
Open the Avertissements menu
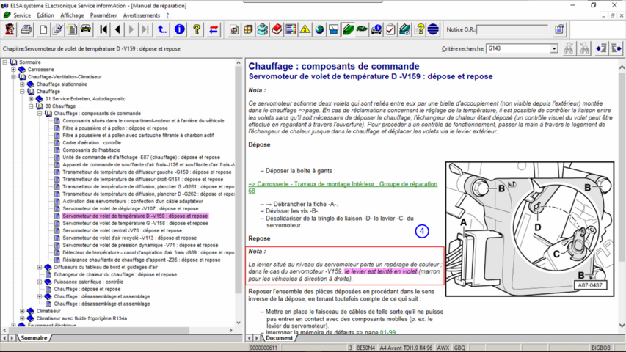tap(142, 15)
